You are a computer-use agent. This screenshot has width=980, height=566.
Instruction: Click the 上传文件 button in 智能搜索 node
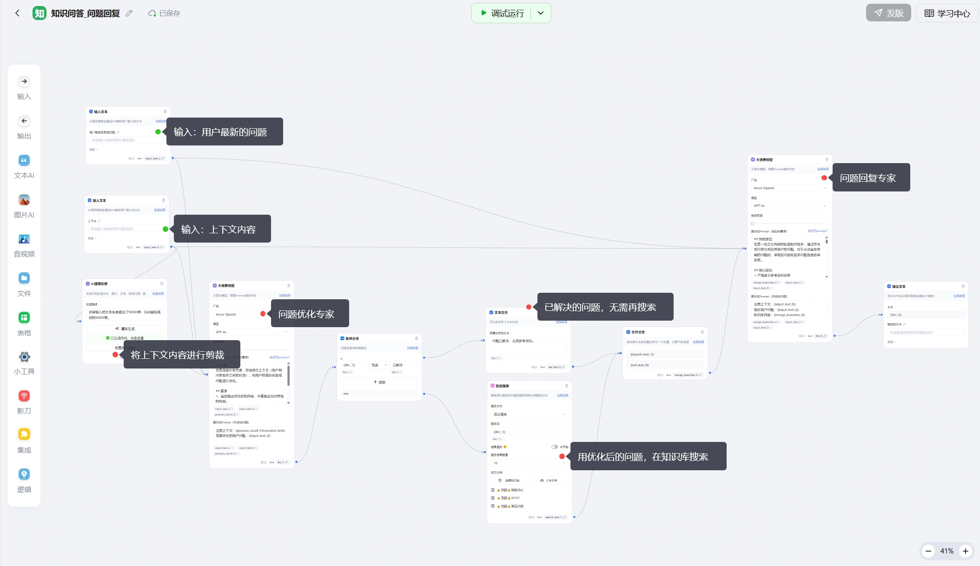[x=549, y=480]
